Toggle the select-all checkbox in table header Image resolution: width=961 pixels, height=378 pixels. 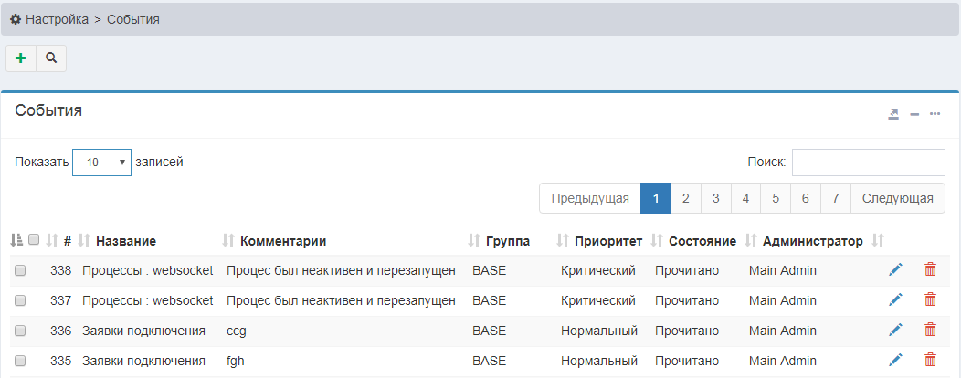coord(34,240)
